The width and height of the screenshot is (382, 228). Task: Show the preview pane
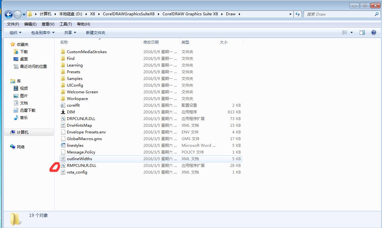pyautogui.click(x=362, y=32)
